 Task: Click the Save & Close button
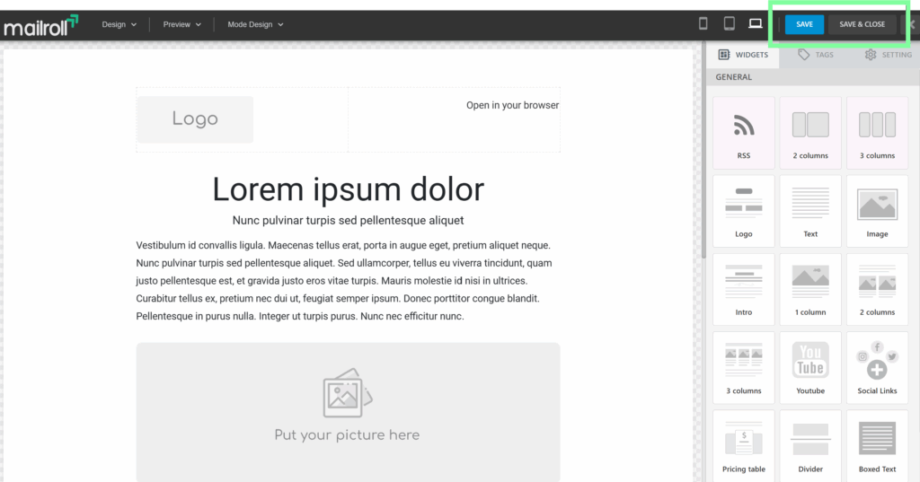coord(862,24)
